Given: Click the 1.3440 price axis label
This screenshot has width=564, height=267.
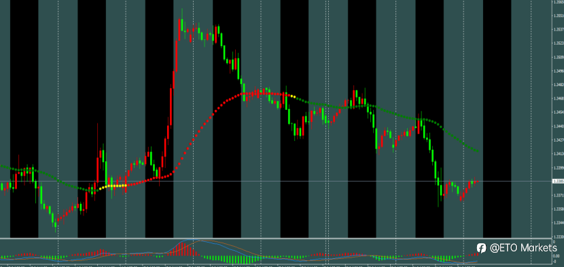Looking at the screenshot, I should coord(559,126).
